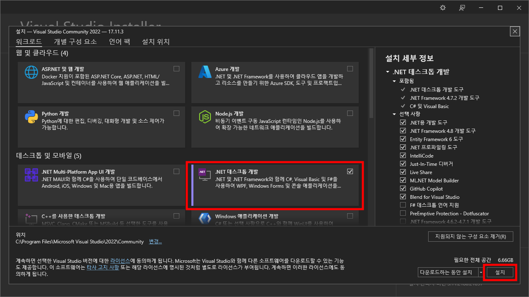
Task: Uncheck the .NET용 개발 도구 option
Action: [x=403, y=123]
